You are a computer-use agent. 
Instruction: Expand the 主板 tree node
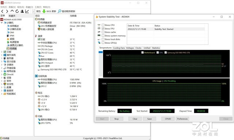tap(2, 52)
